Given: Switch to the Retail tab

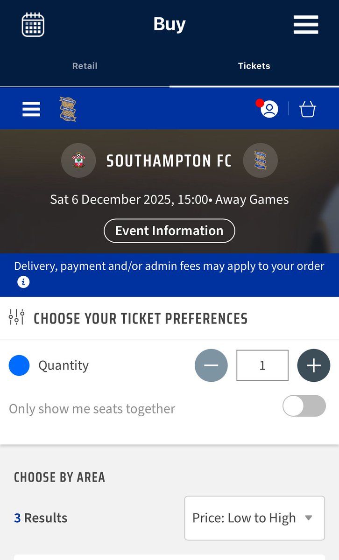Looking at the screenshot, I should 85,66.
